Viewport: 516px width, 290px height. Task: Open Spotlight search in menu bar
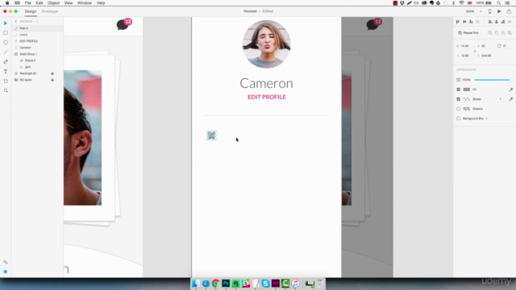tap(499, 3)
